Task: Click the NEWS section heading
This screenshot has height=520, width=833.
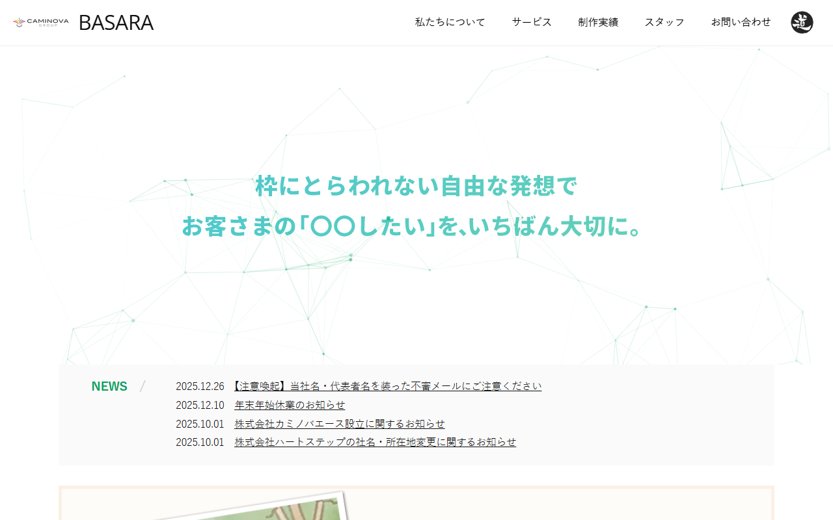Action: click(109, 386)
